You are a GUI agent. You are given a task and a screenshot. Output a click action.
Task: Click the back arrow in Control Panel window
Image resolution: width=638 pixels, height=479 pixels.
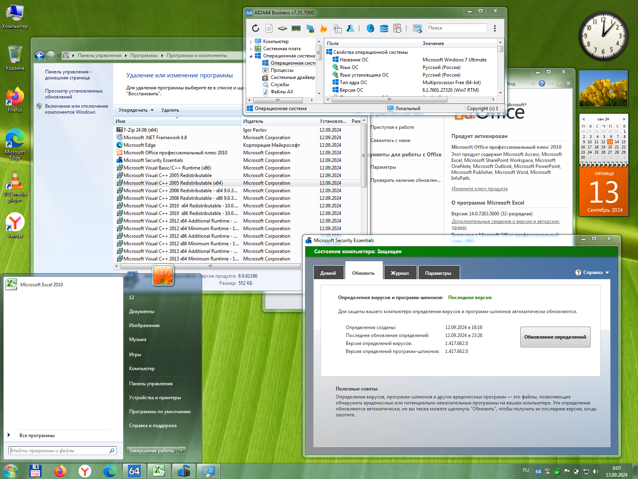click(39, 55)
